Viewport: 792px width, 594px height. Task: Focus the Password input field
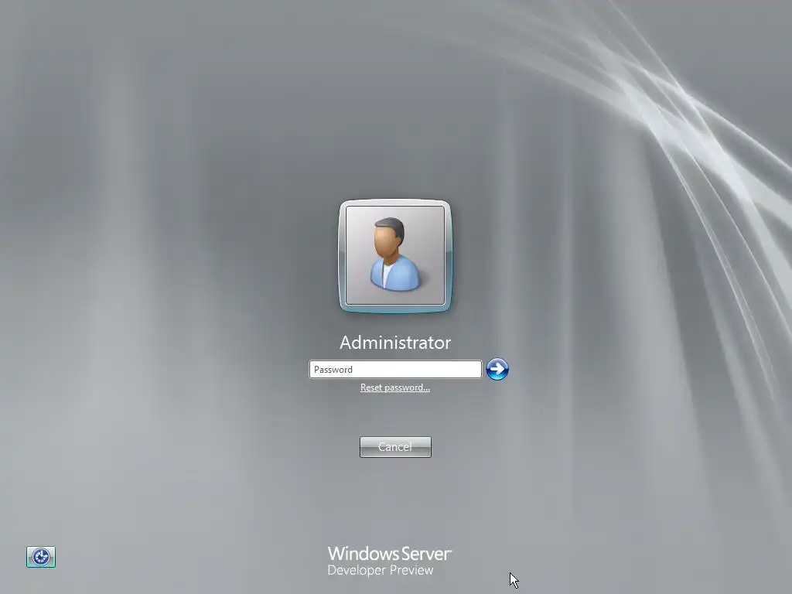[395, 369]
